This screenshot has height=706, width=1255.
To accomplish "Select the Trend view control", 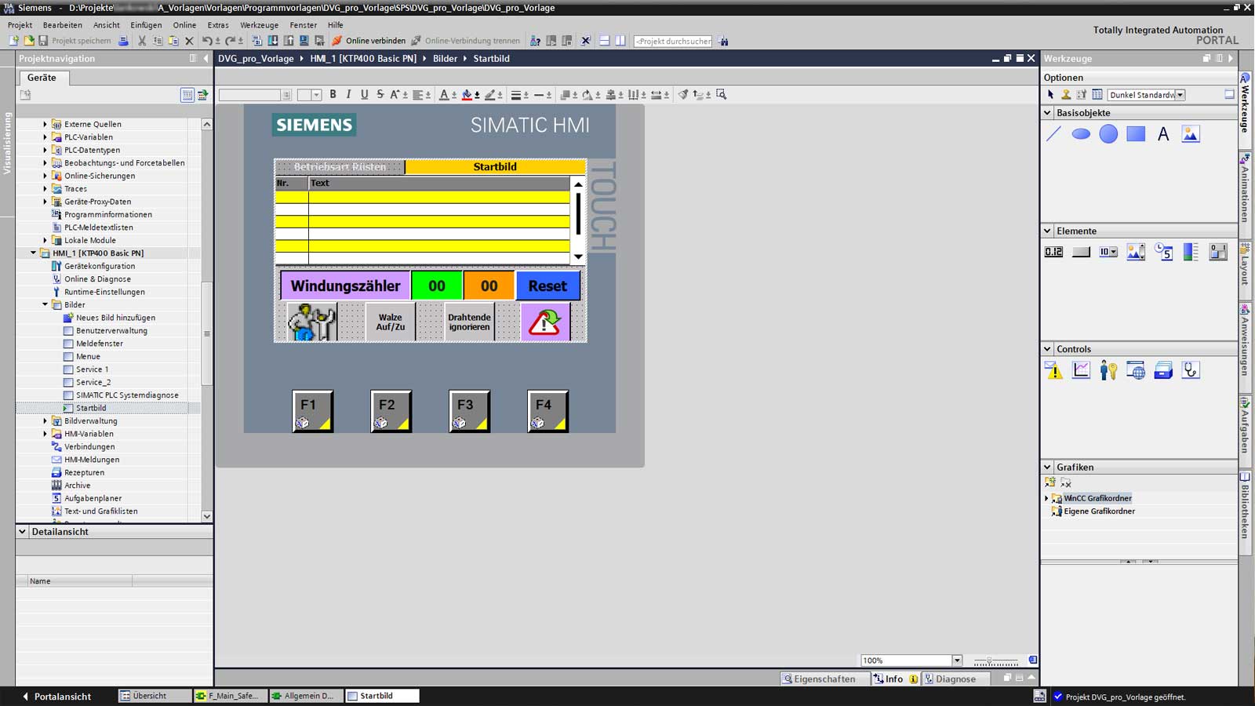I will (x=1081, y=370).
